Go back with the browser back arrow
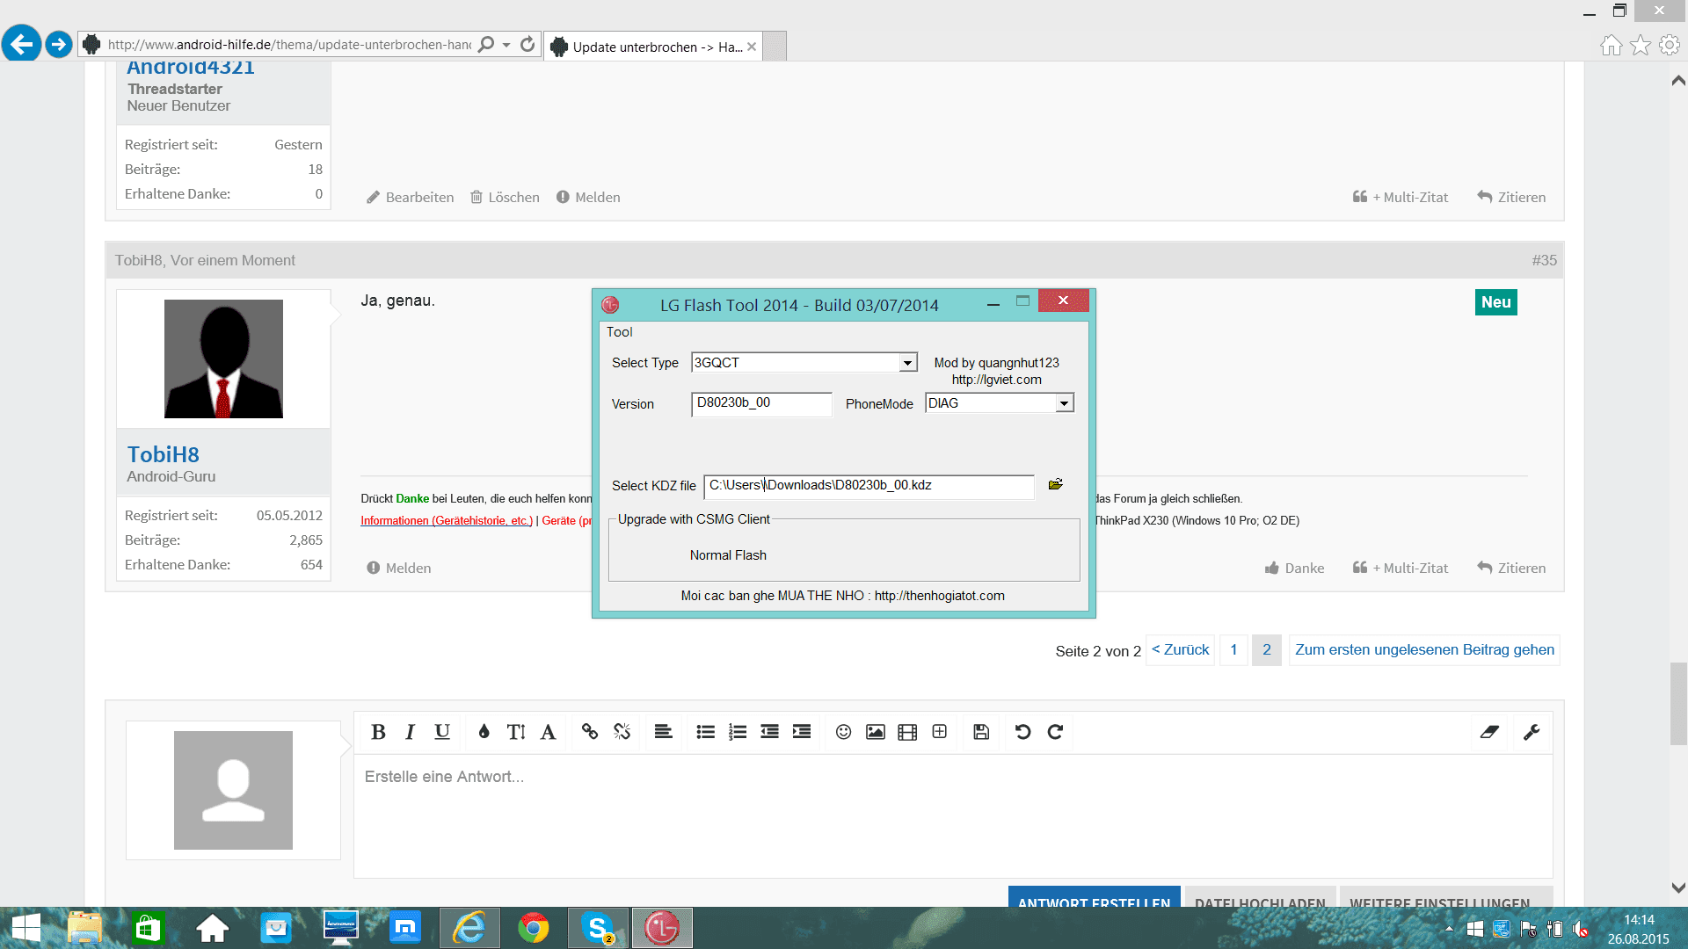This screenshot has height=949, width=1688. (22, 43)
